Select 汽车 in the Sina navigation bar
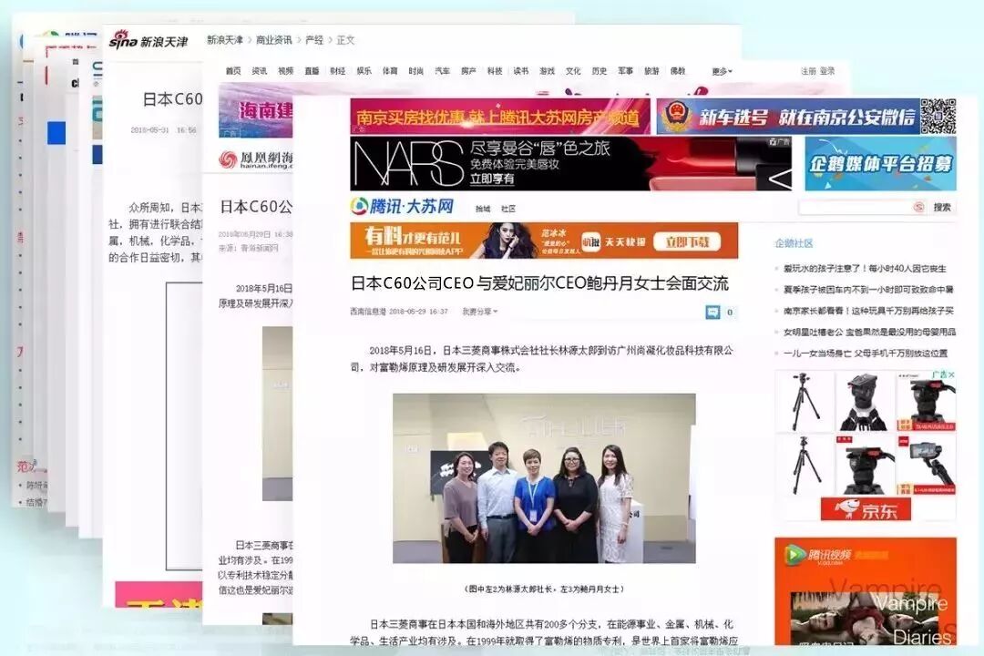The height and width of the screenshot is (656, 984). click(x=443, y=71)
